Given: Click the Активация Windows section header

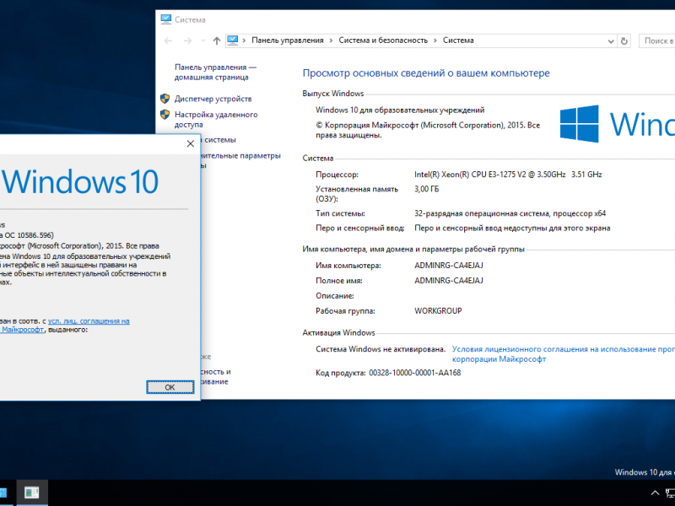Looking at the screenshot, I should (339, 332).
